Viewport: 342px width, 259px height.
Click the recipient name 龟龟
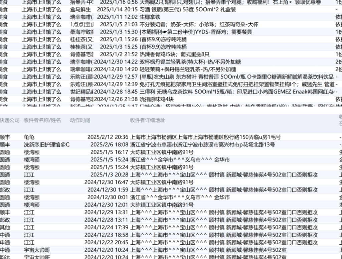click(29, 137)
